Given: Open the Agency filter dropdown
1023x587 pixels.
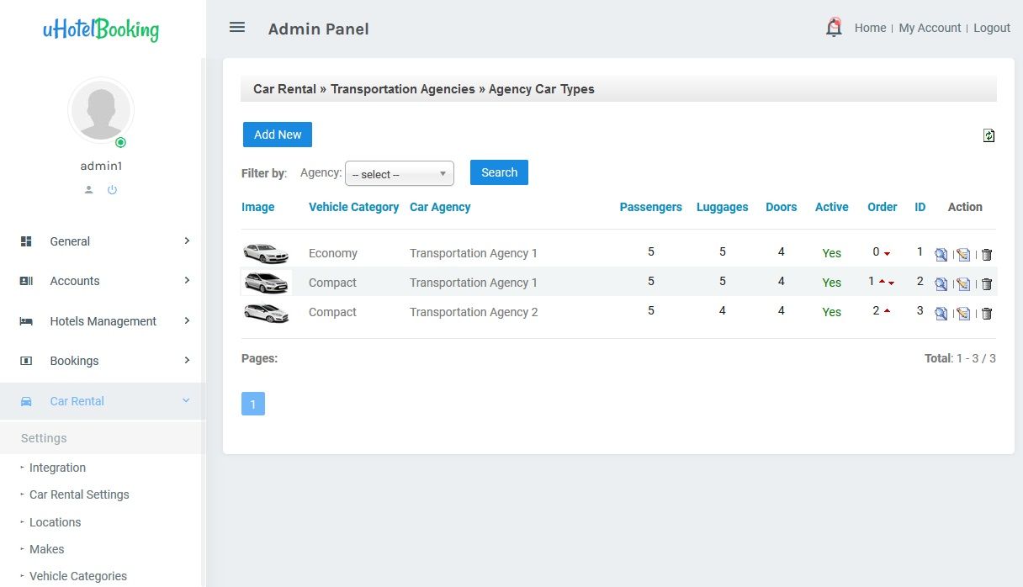Looking at the screenshot, I should [x=400, y=174].
